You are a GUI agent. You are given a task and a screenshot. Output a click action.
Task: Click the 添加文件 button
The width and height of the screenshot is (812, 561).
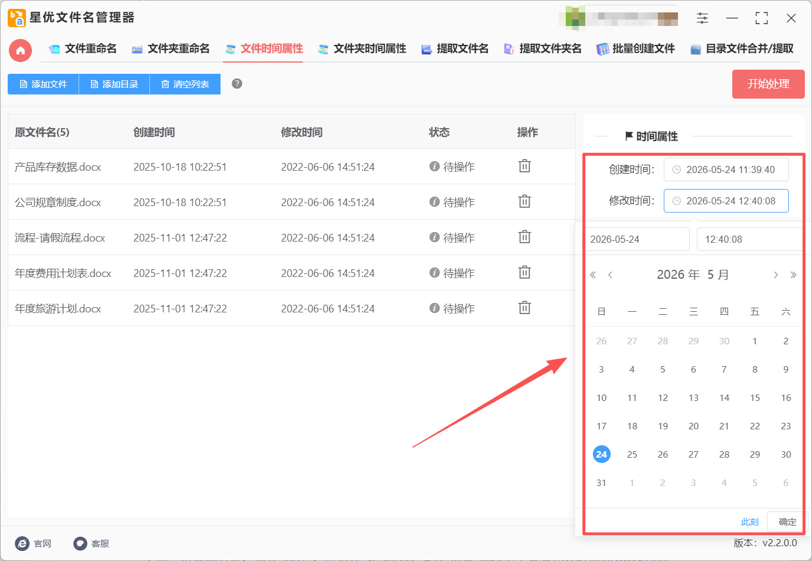pyautogui.click(x=43, y=84)
